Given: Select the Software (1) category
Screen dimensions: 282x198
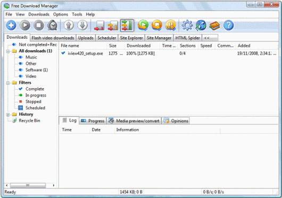Looking at the screenshot, I should coord(37,70).
